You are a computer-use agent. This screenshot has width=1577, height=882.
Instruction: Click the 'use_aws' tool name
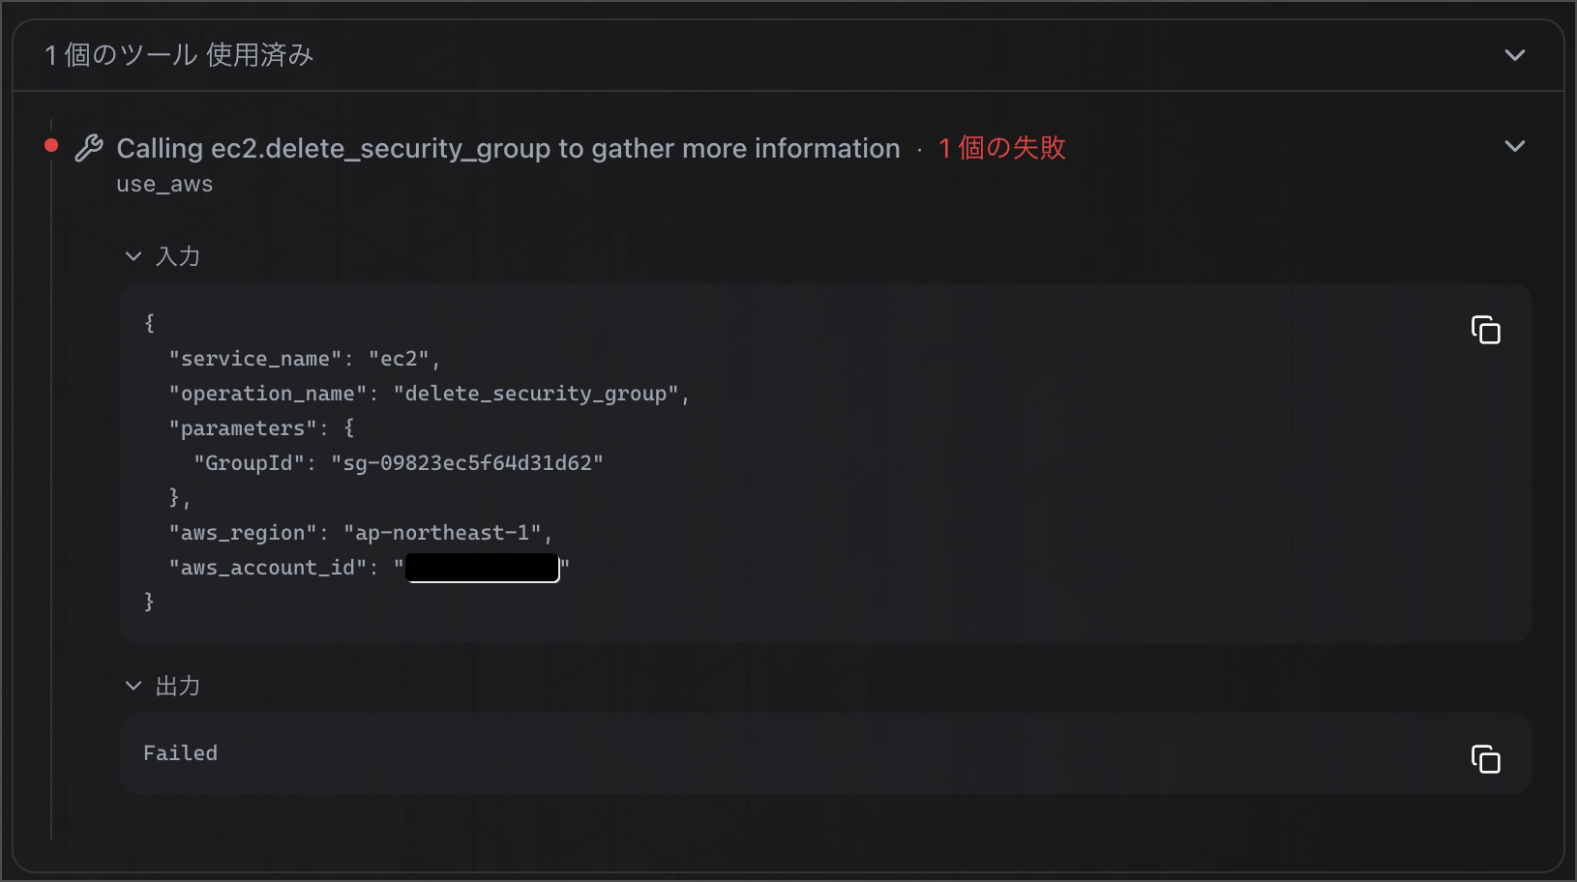(x=164, y=184)
